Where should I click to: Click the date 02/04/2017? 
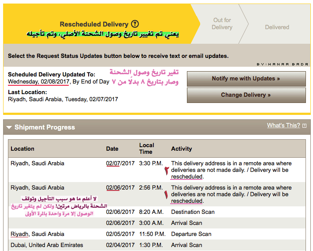point(120,245)
